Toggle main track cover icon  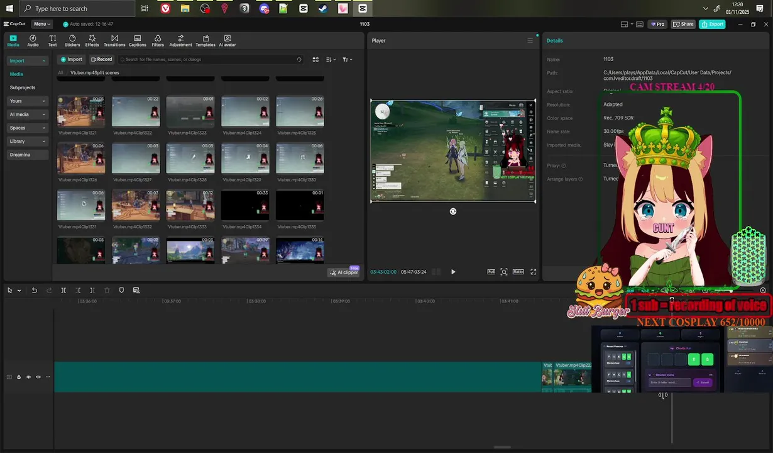pos(9,377)
